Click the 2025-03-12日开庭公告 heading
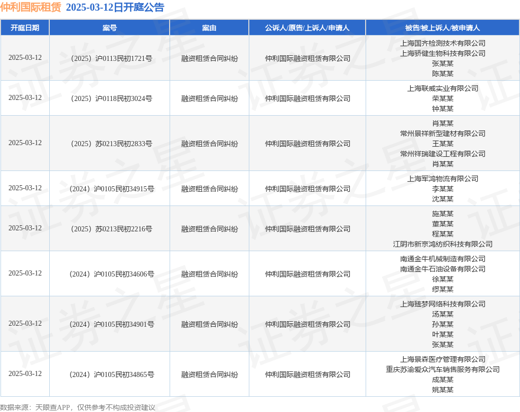This screenshot has height=412, width=520. [x=115, y=7]
